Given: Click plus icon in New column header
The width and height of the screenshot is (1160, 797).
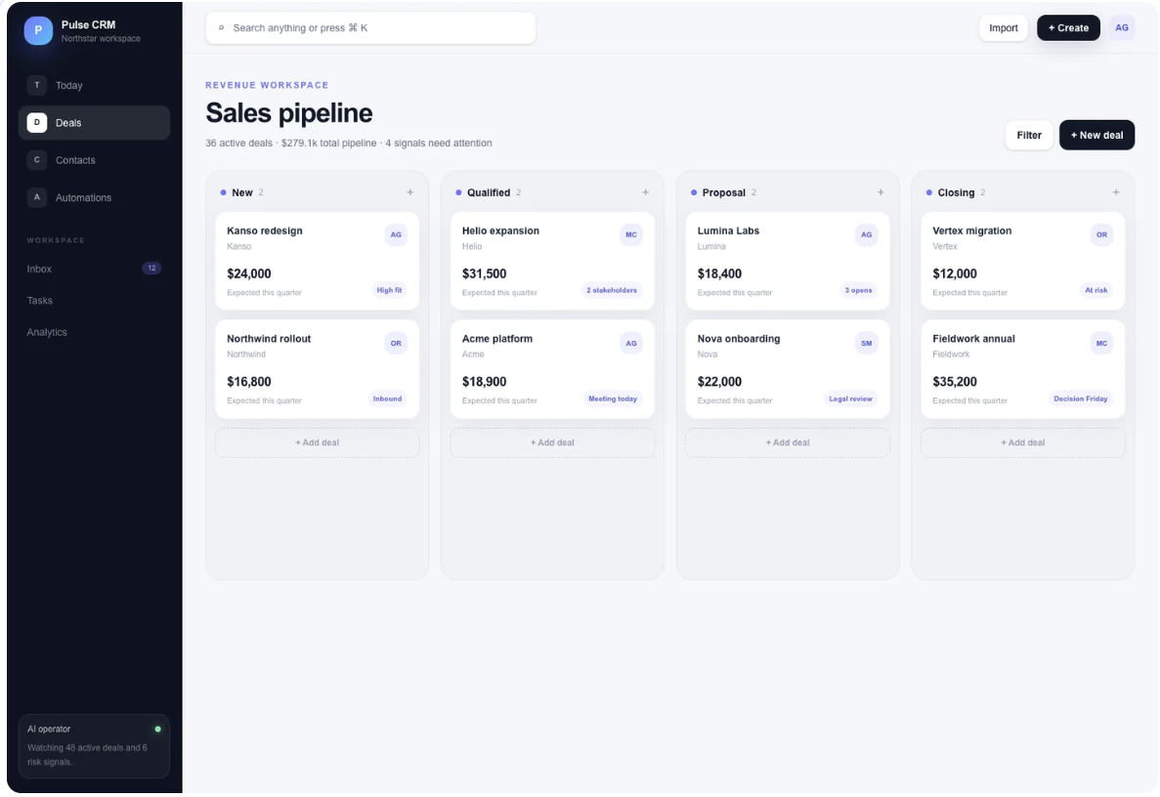Looking at the screenshot, I should [409, 192].
